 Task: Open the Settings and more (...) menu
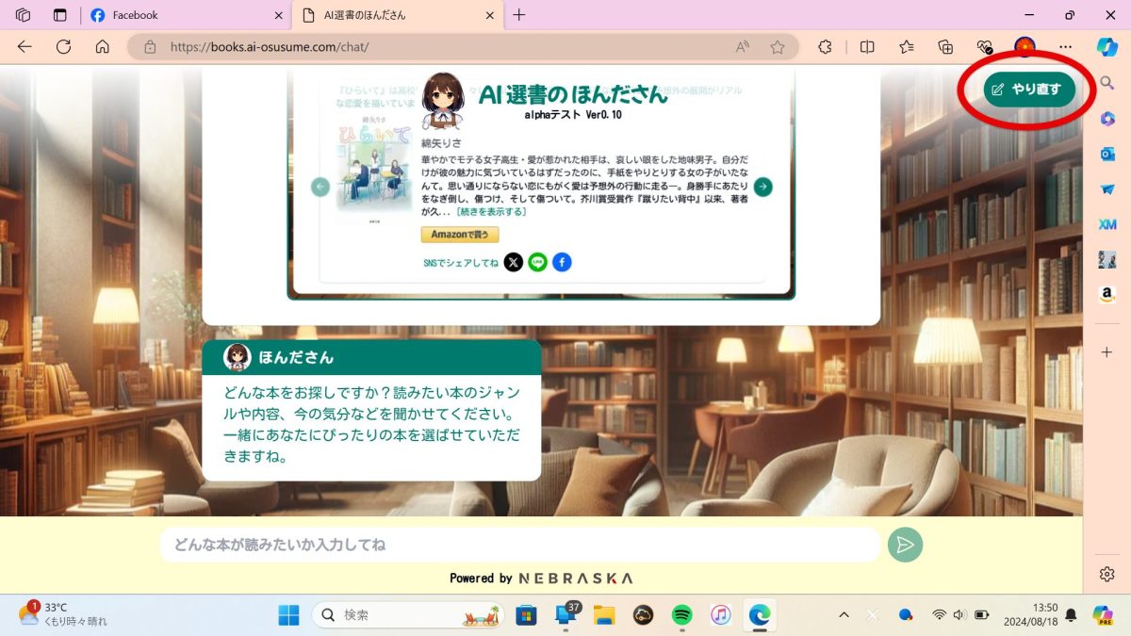tap(1065, 46)
